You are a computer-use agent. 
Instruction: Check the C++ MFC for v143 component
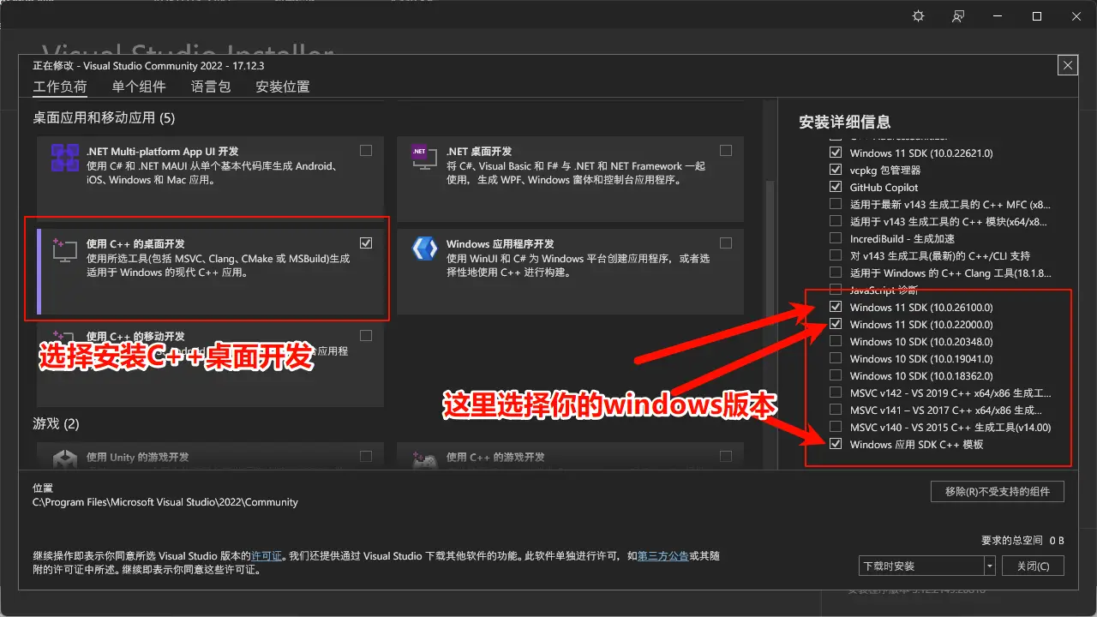click(x=836, y=204)
